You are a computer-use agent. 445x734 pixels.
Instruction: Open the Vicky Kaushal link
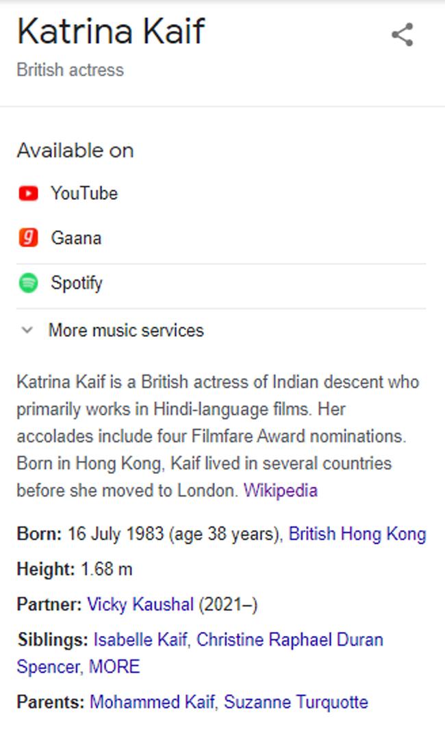tap(140, 605)
